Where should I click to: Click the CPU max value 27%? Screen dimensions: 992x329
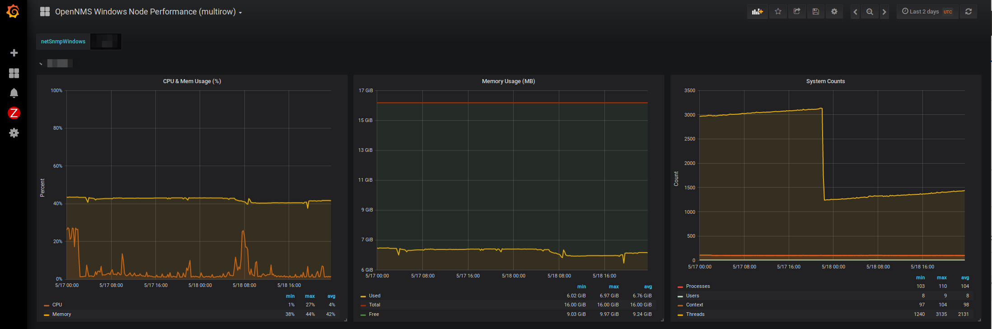click(x=310, y=305)
